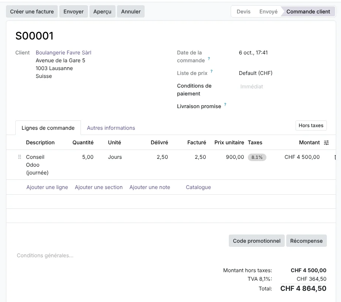Open Boulangerie Favre Sàrl client link
Image resolution: width=341 pixels, height=302 pixels.
coord(63,53)
